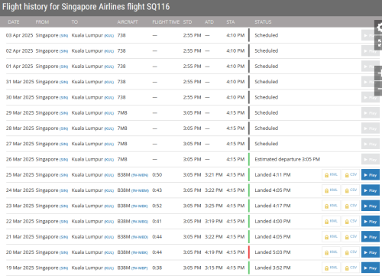
Task: Download KML for the 21 Mar 2025 flight
Action: [x=331, y=237]
